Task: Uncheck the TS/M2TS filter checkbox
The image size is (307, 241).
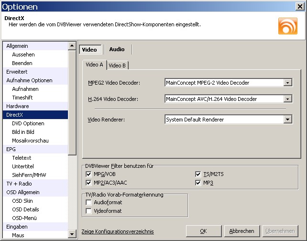Action: [x=198, y=174]
